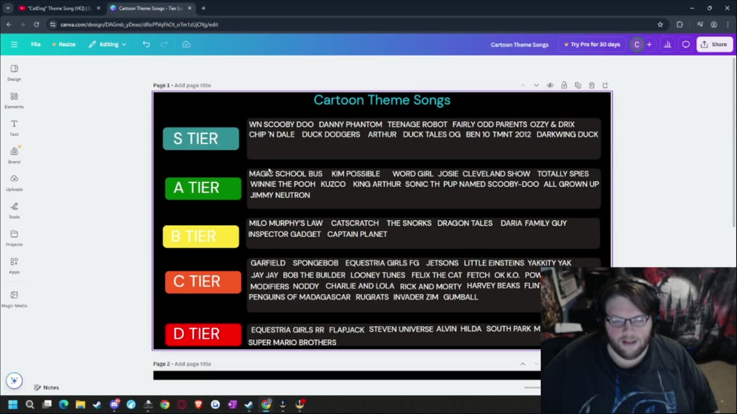Open Microsoft Edge from the taskbar

point(63,404)
